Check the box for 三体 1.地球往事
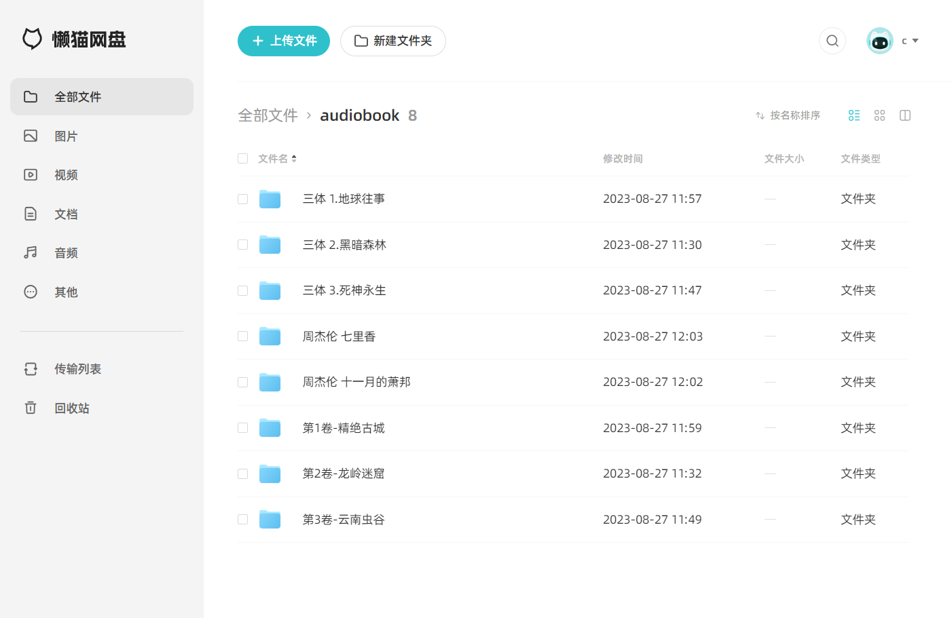952x618 pixels. pos(242,199)
